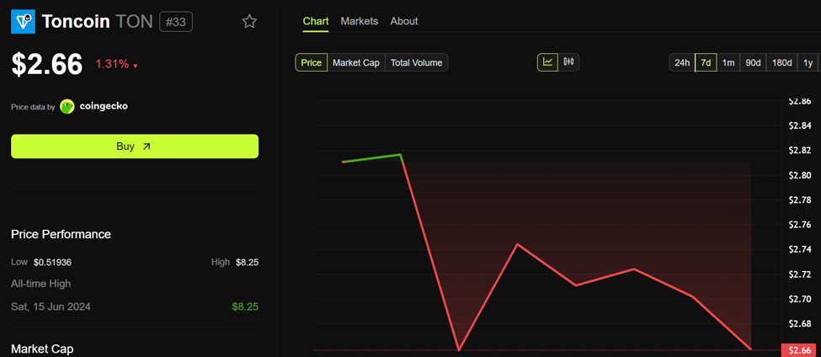The height and width of the screenshot is (357, 821).
Task: Open the coingecko price data link
Action: point(103,107)
